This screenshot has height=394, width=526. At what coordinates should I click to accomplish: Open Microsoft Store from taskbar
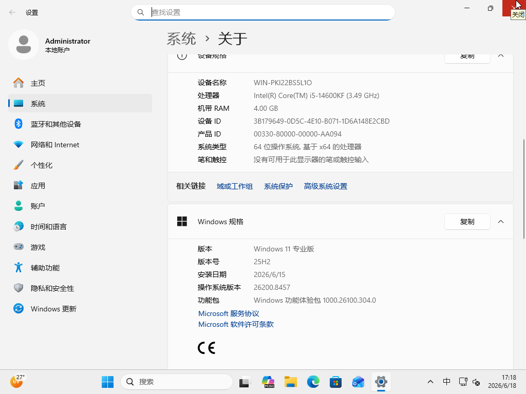coord(335,382)
